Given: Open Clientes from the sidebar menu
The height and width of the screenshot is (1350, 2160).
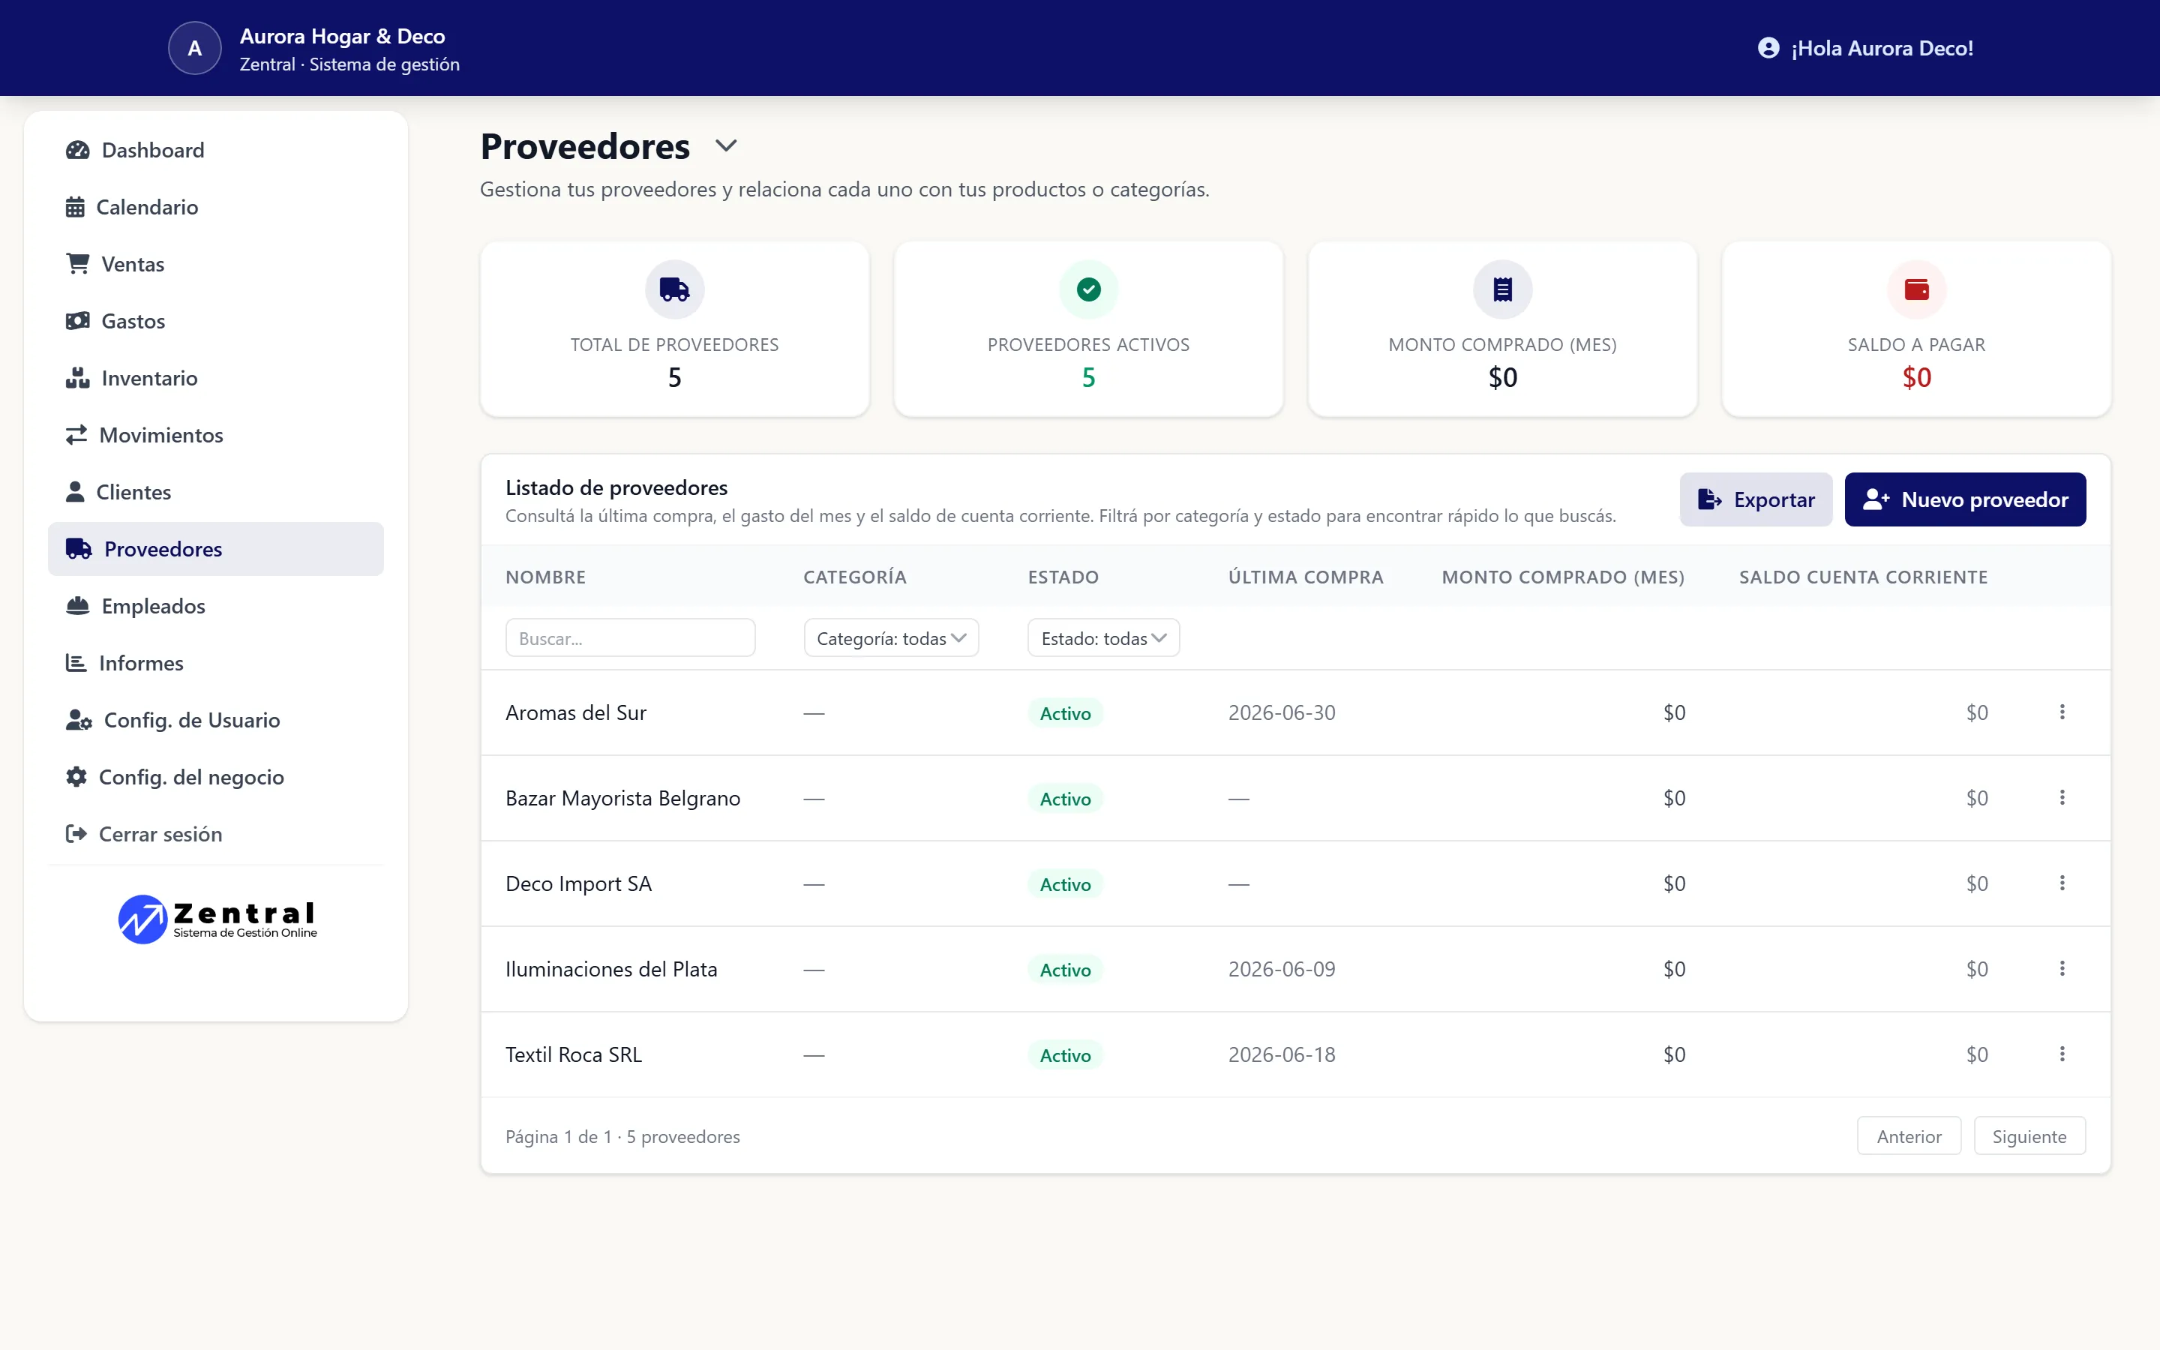Looking at the screenshot, I should point(216,492).
